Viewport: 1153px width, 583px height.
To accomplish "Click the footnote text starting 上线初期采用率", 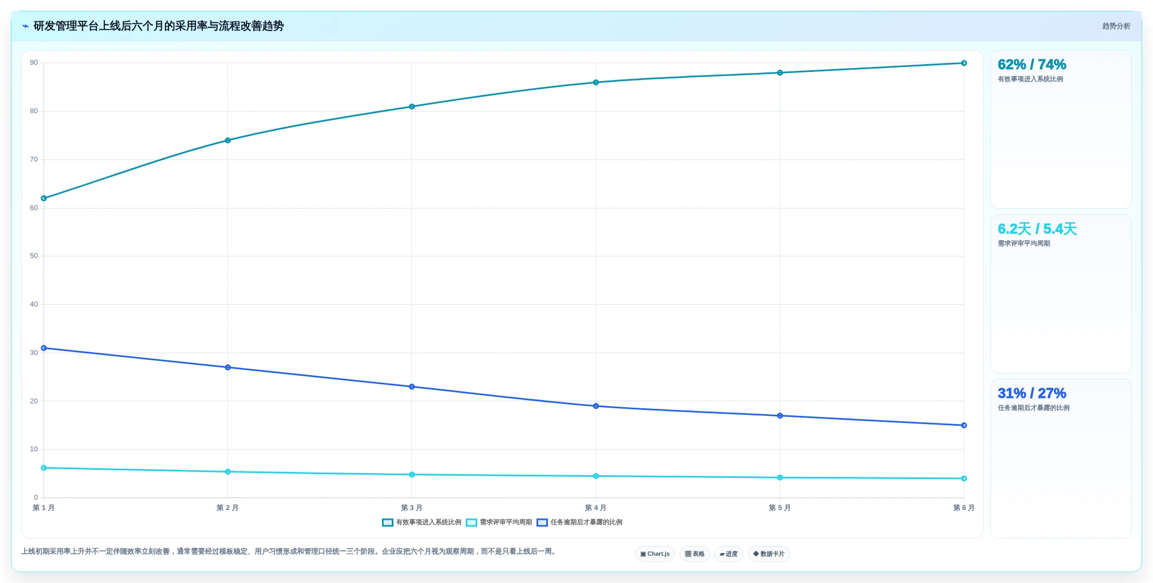I will pos(289,552).
